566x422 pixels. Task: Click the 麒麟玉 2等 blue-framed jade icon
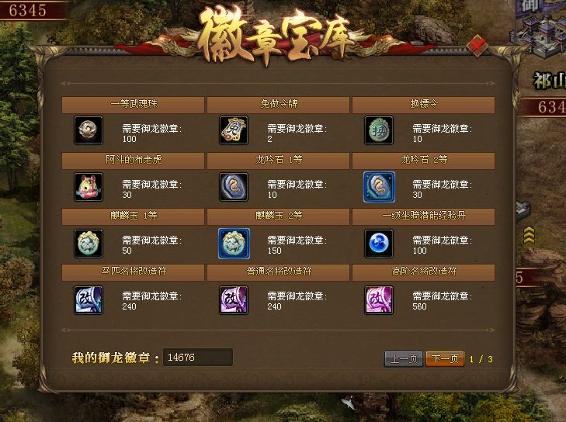234,244
